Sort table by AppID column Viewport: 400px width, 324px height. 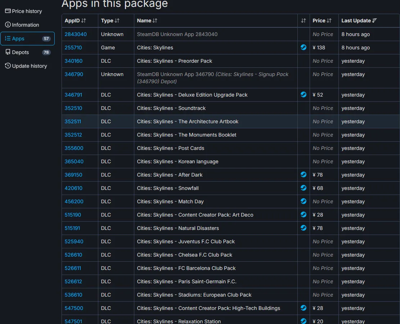click(80, 21)
